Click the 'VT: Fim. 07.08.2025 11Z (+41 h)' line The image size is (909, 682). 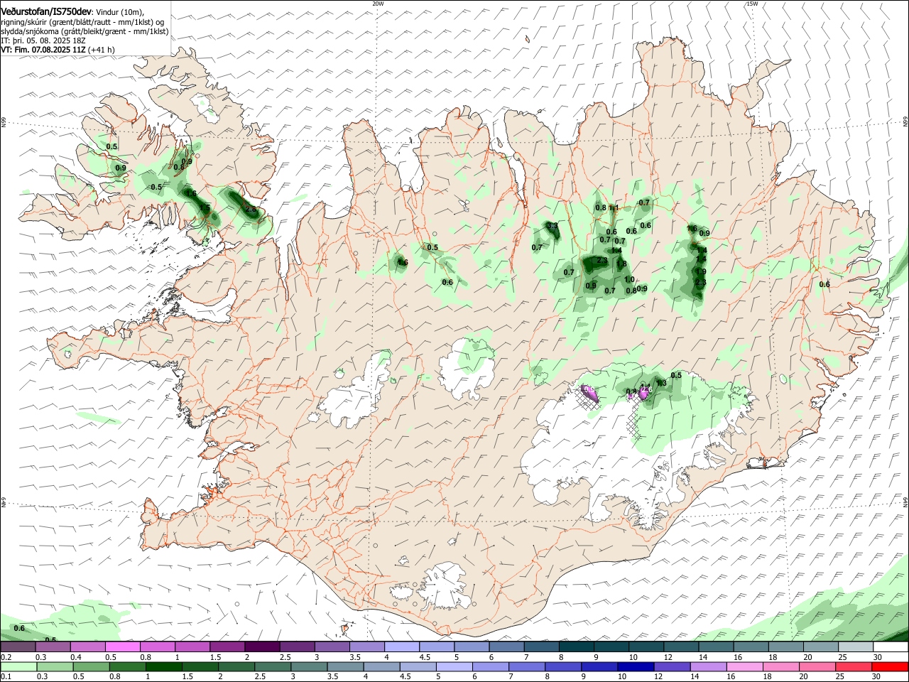coord(58,50)
